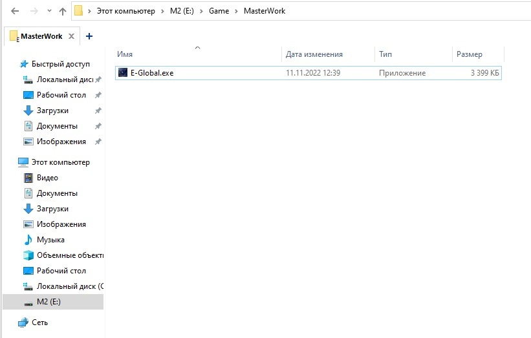The height and width of the screenshot is (338, 531).
Task: Click picture icon of pinned 'Изображения'
Action: (28, 142)
